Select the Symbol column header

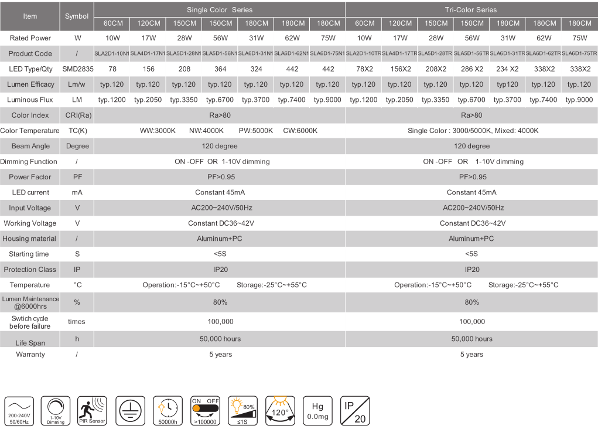click(x=77, y=16)
